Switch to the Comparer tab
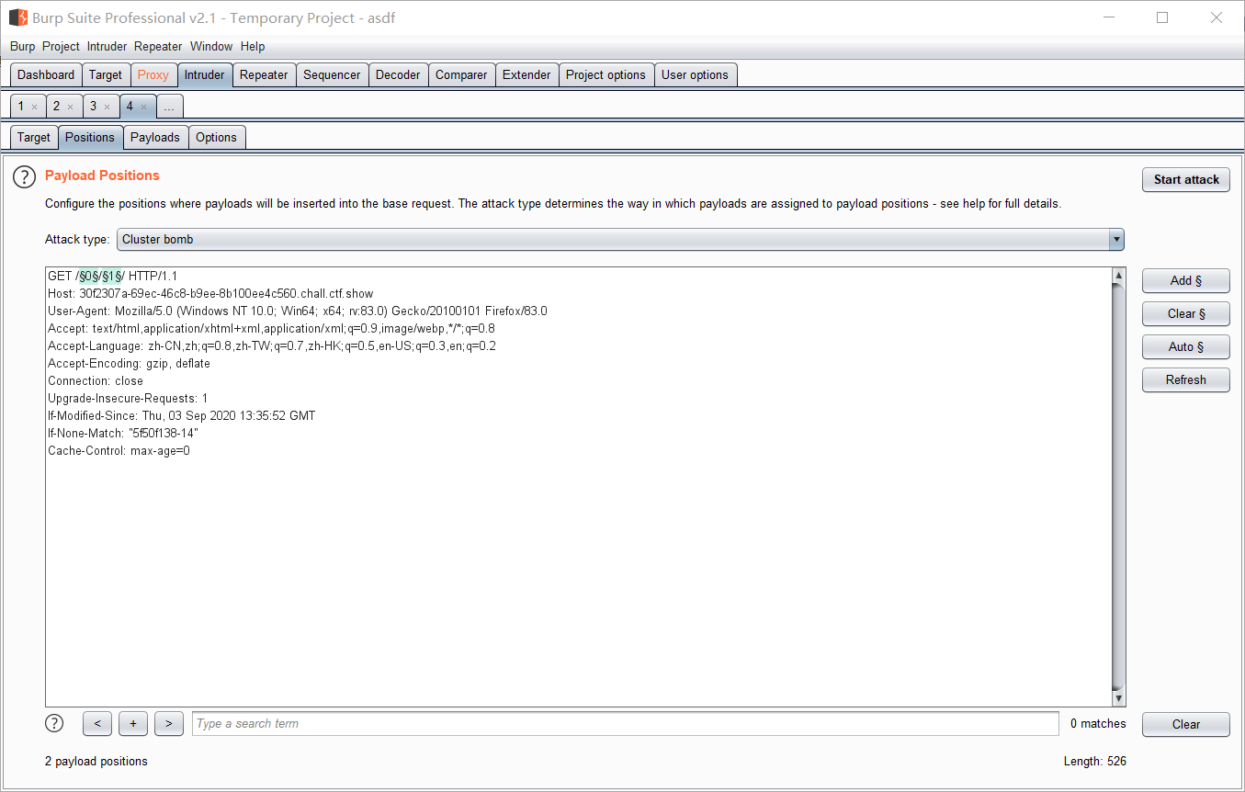Viewport: 1245px width, 792px height. coord(461,75)
